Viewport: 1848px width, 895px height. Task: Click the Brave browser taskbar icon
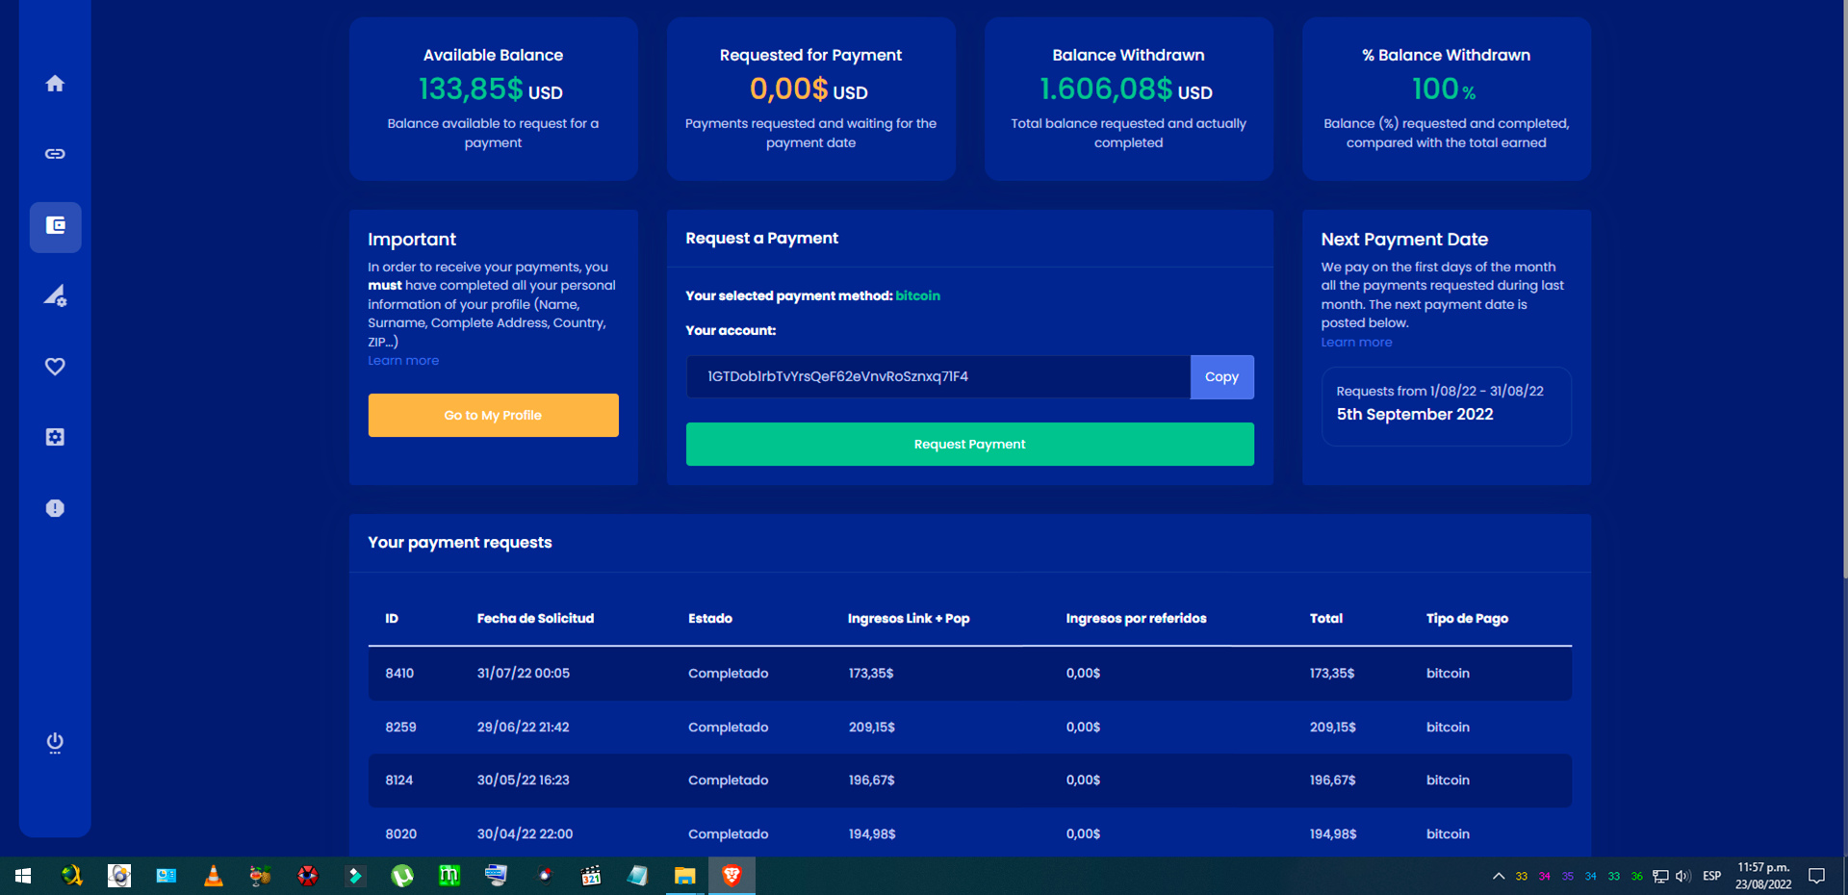pos(731,875)
